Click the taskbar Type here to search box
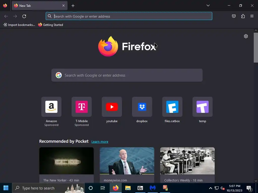This screenshot has height=193, width=258. [x=48, y=188]
